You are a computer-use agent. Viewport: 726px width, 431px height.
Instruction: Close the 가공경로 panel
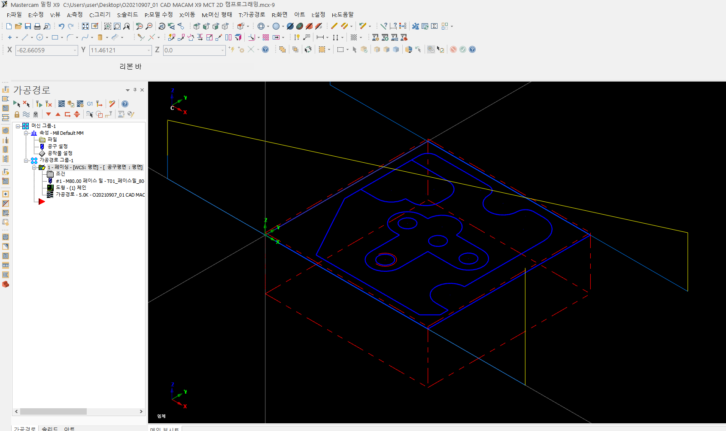(142, 90)
